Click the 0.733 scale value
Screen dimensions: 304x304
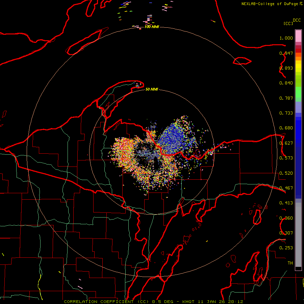pyautogui.click(x=286, y=113)
